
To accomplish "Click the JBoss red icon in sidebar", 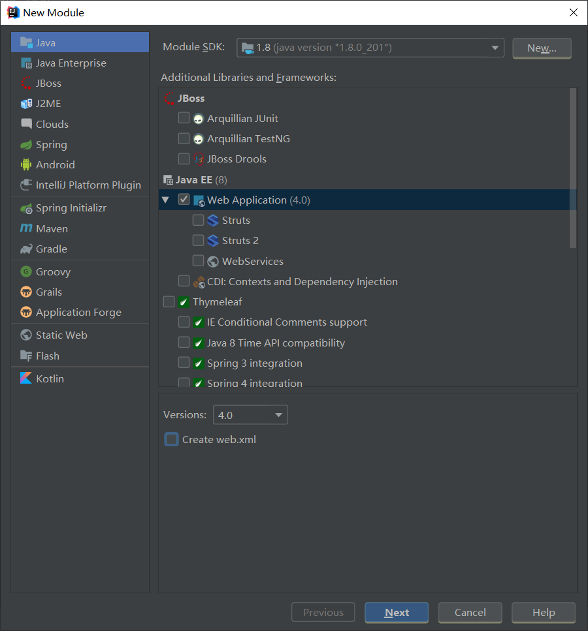I will pyautogui.click(x=26, y=83).
